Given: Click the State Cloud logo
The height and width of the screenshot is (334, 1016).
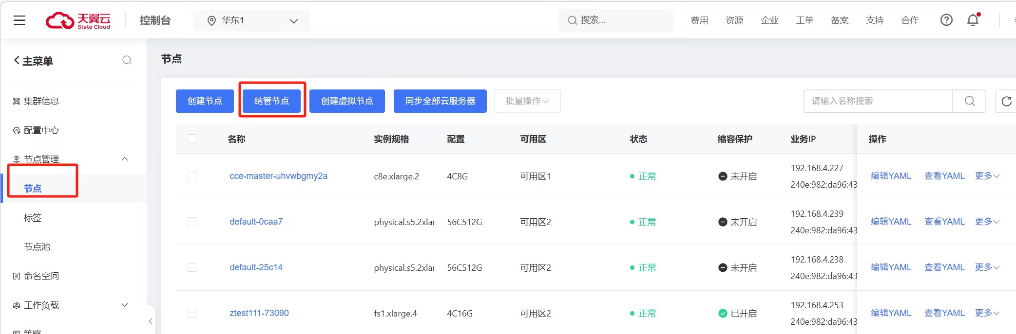Looking at the screenshot, I should (78, 20).
